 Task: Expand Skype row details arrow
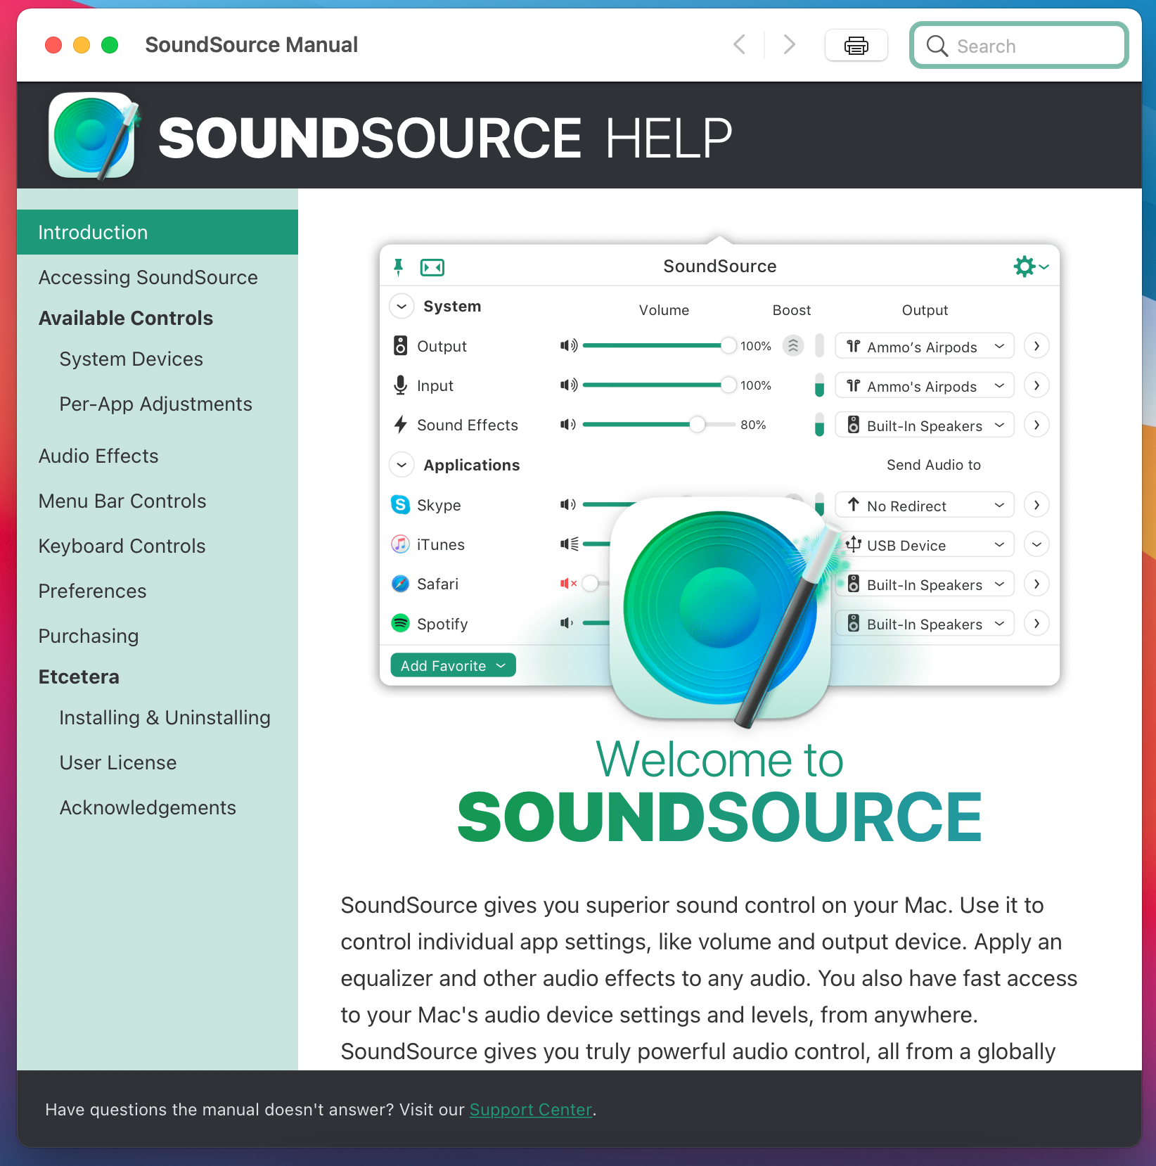[1036, 505]
